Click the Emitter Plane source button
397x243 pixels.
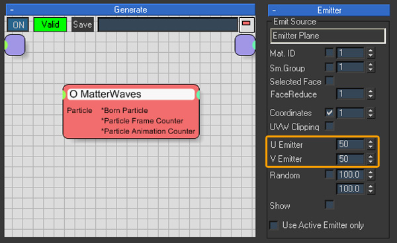point(328,36)
